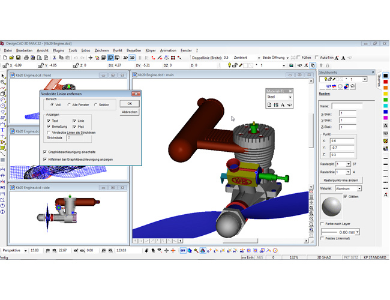
Task: Pick the red color swatch in Themes strip
Action: click(x=386, y=82)
